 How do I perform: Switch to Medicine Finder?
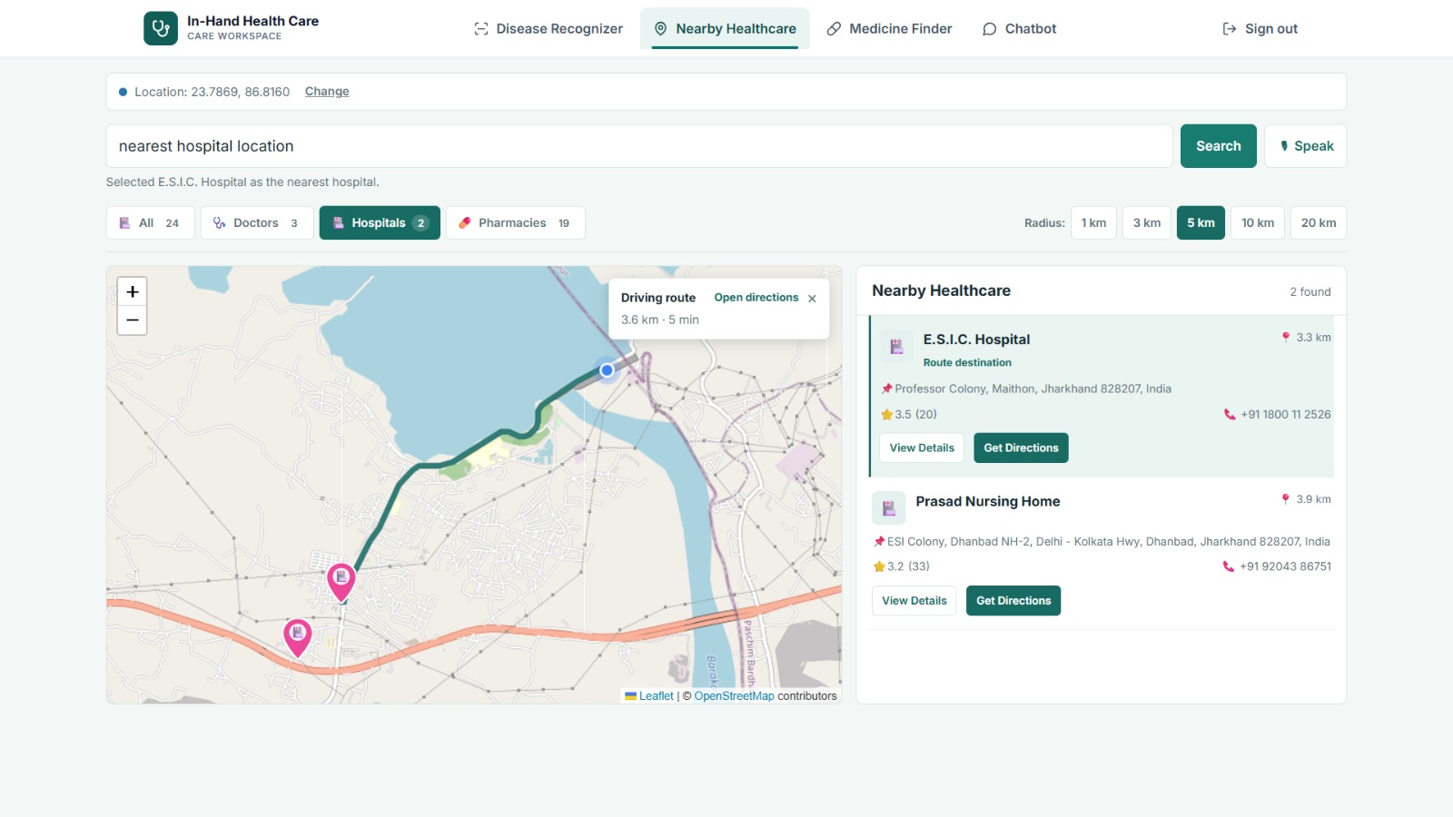tap(889, 29)
